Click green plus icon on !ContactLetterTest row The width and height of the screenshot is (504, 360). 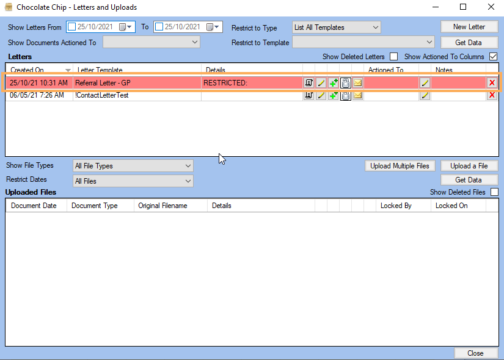[334, 95]
